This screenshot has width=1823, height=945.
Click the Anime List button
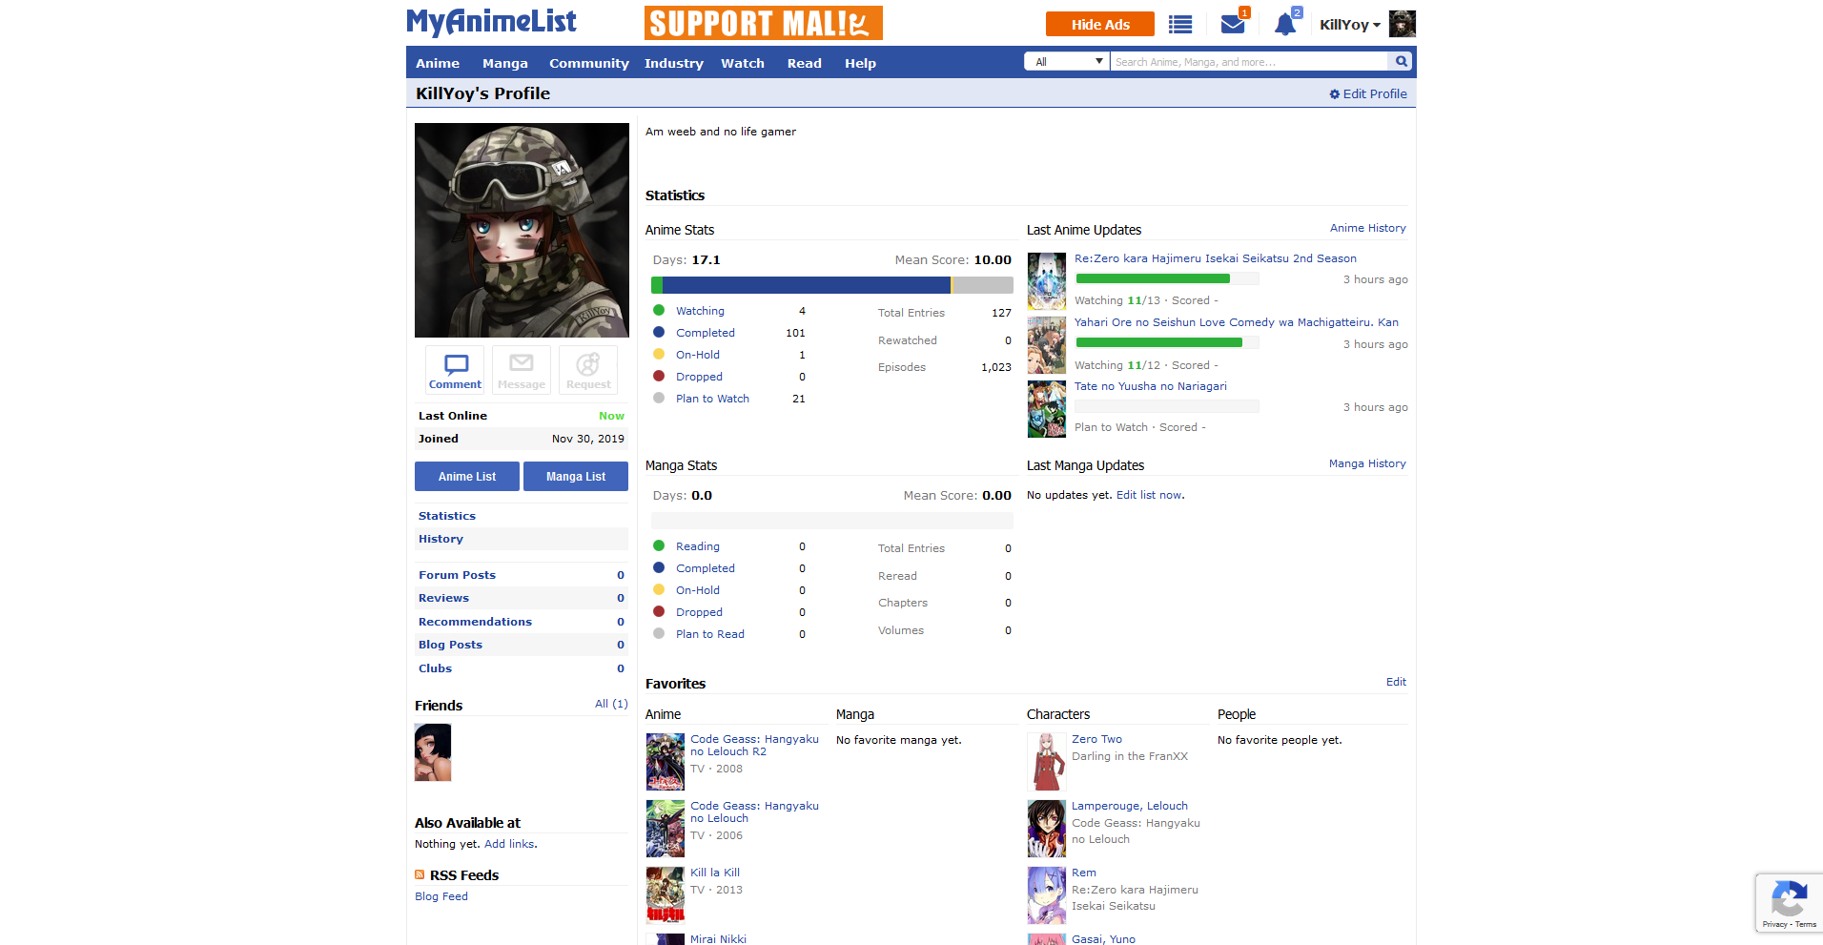(x=467, y=477)
